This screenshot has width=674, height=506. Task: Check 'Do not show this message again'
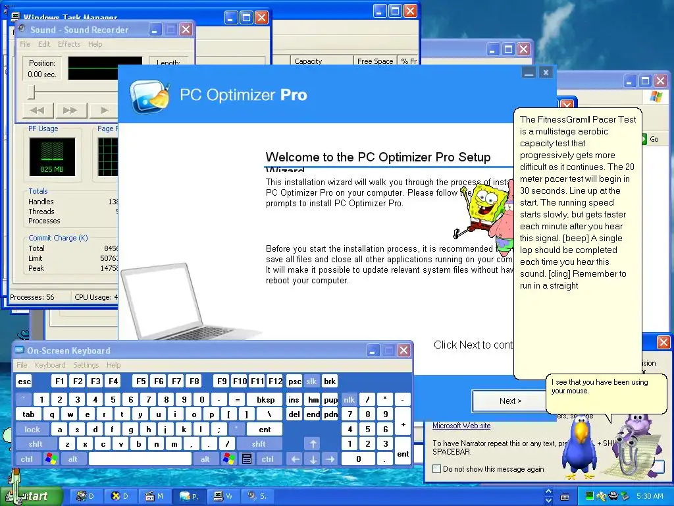[x=437, y=469]
